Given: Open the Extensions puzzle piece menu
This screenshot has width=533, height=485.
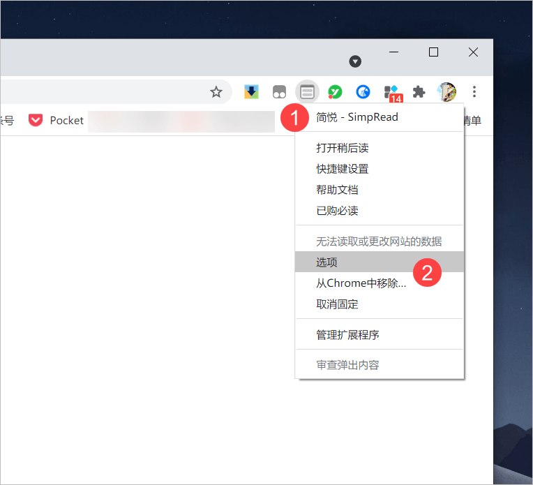Looking at the screenshot, I should [419, 92].
